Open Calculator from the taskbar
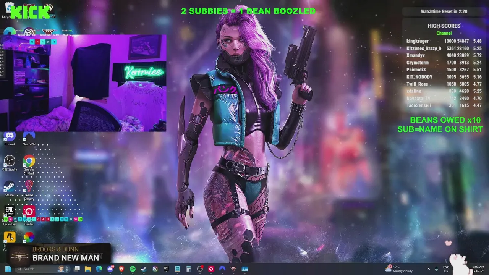The image size is (489, 275). coord(188,269)
